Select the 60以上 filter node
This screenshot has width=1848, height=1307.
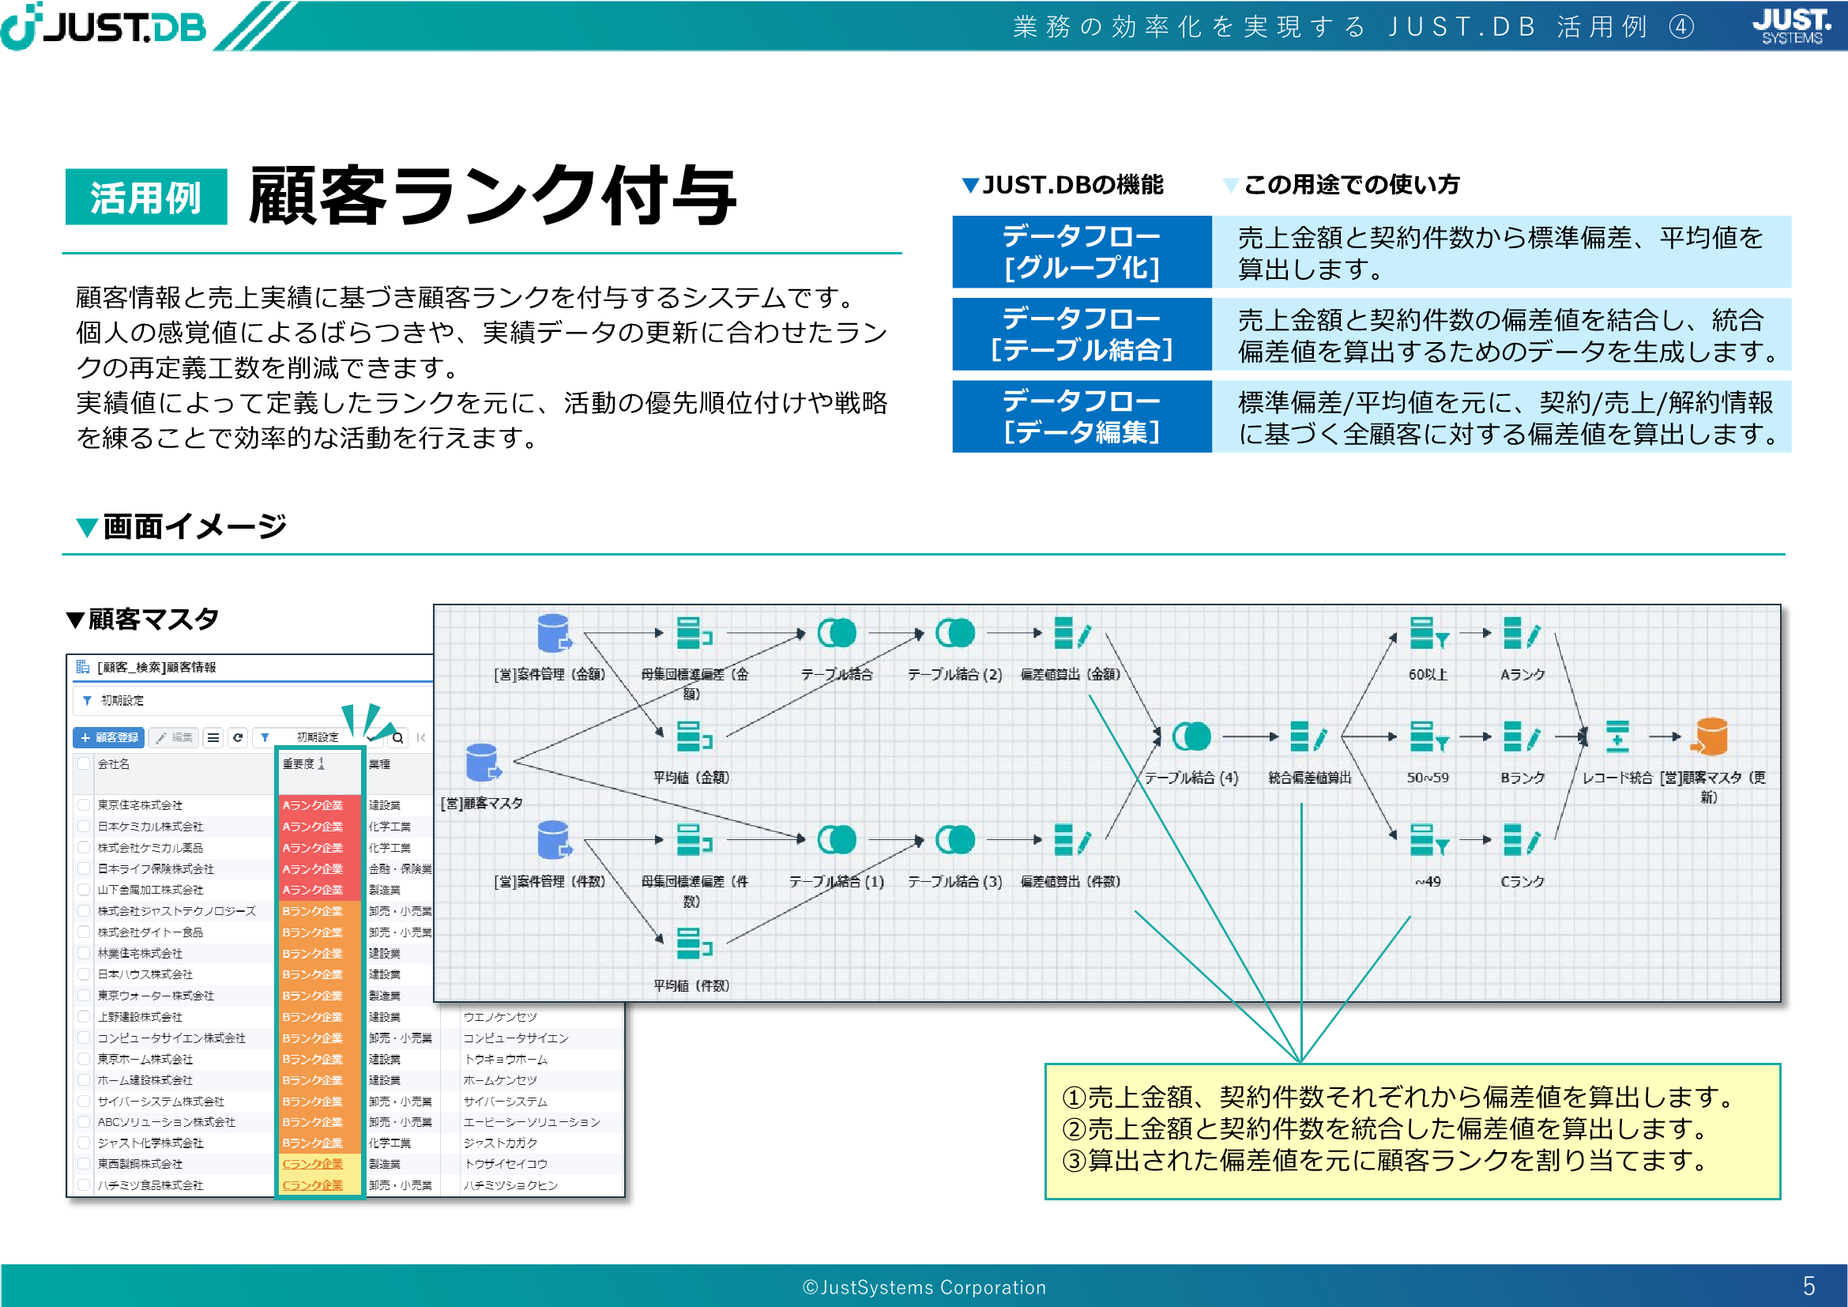click(x=1428, y=634)
